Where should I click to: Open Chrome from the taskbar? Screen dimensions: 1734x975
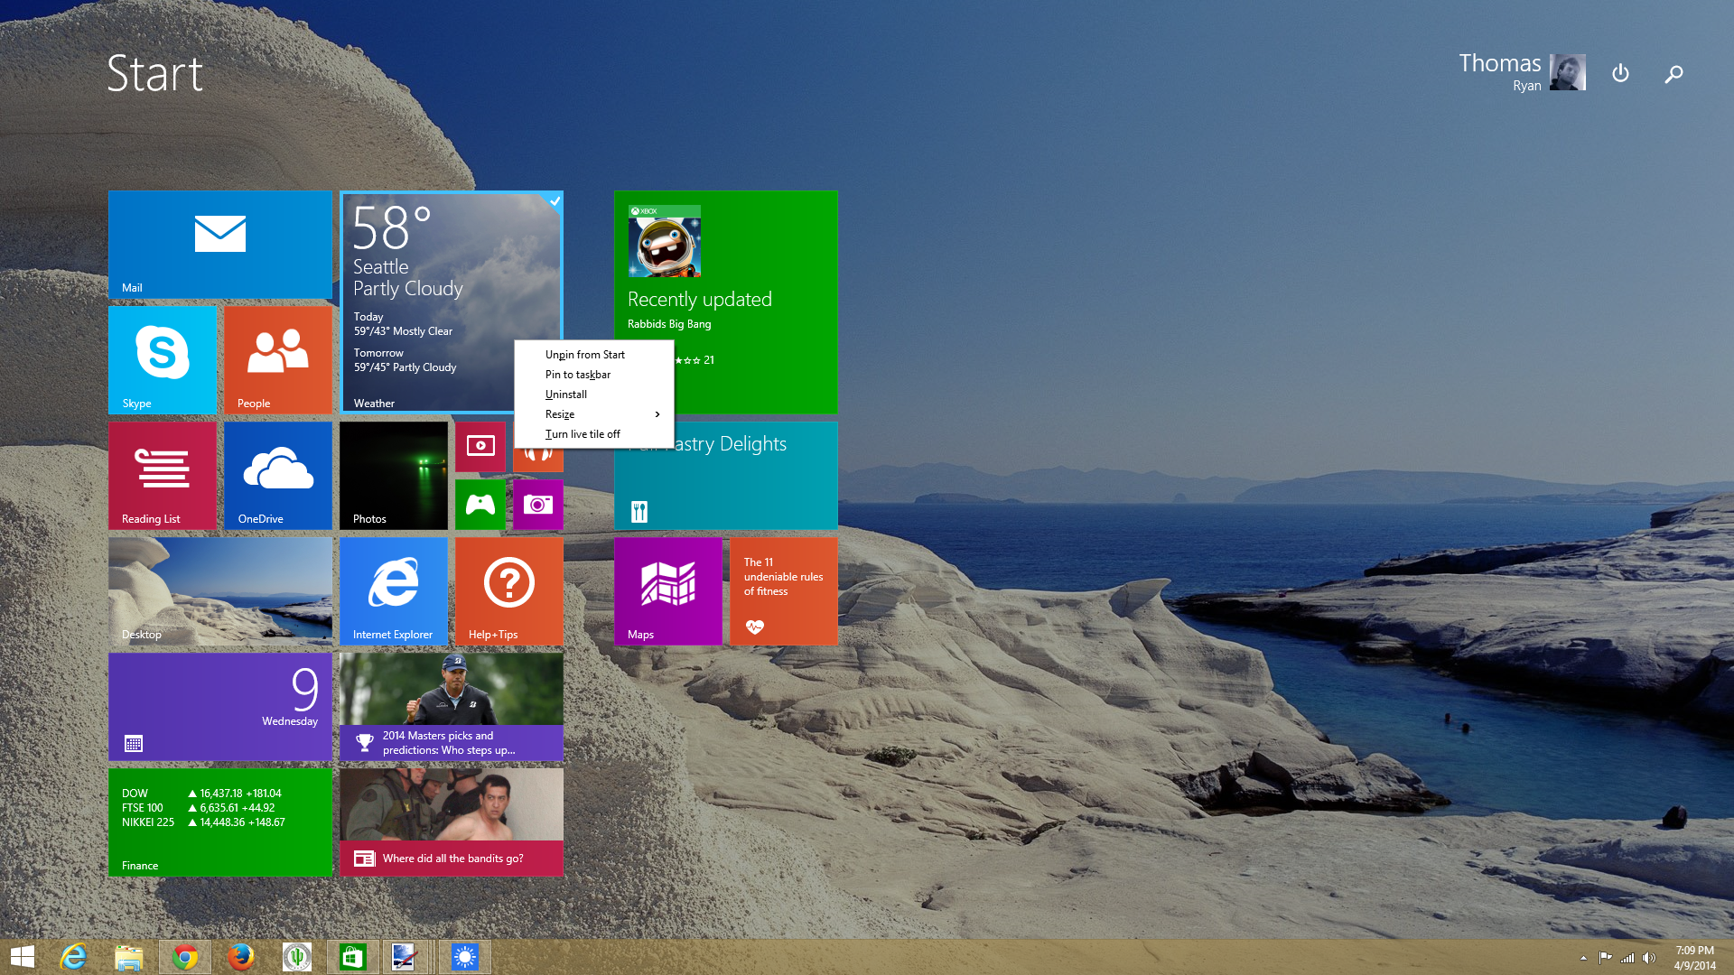coord(185,957)
